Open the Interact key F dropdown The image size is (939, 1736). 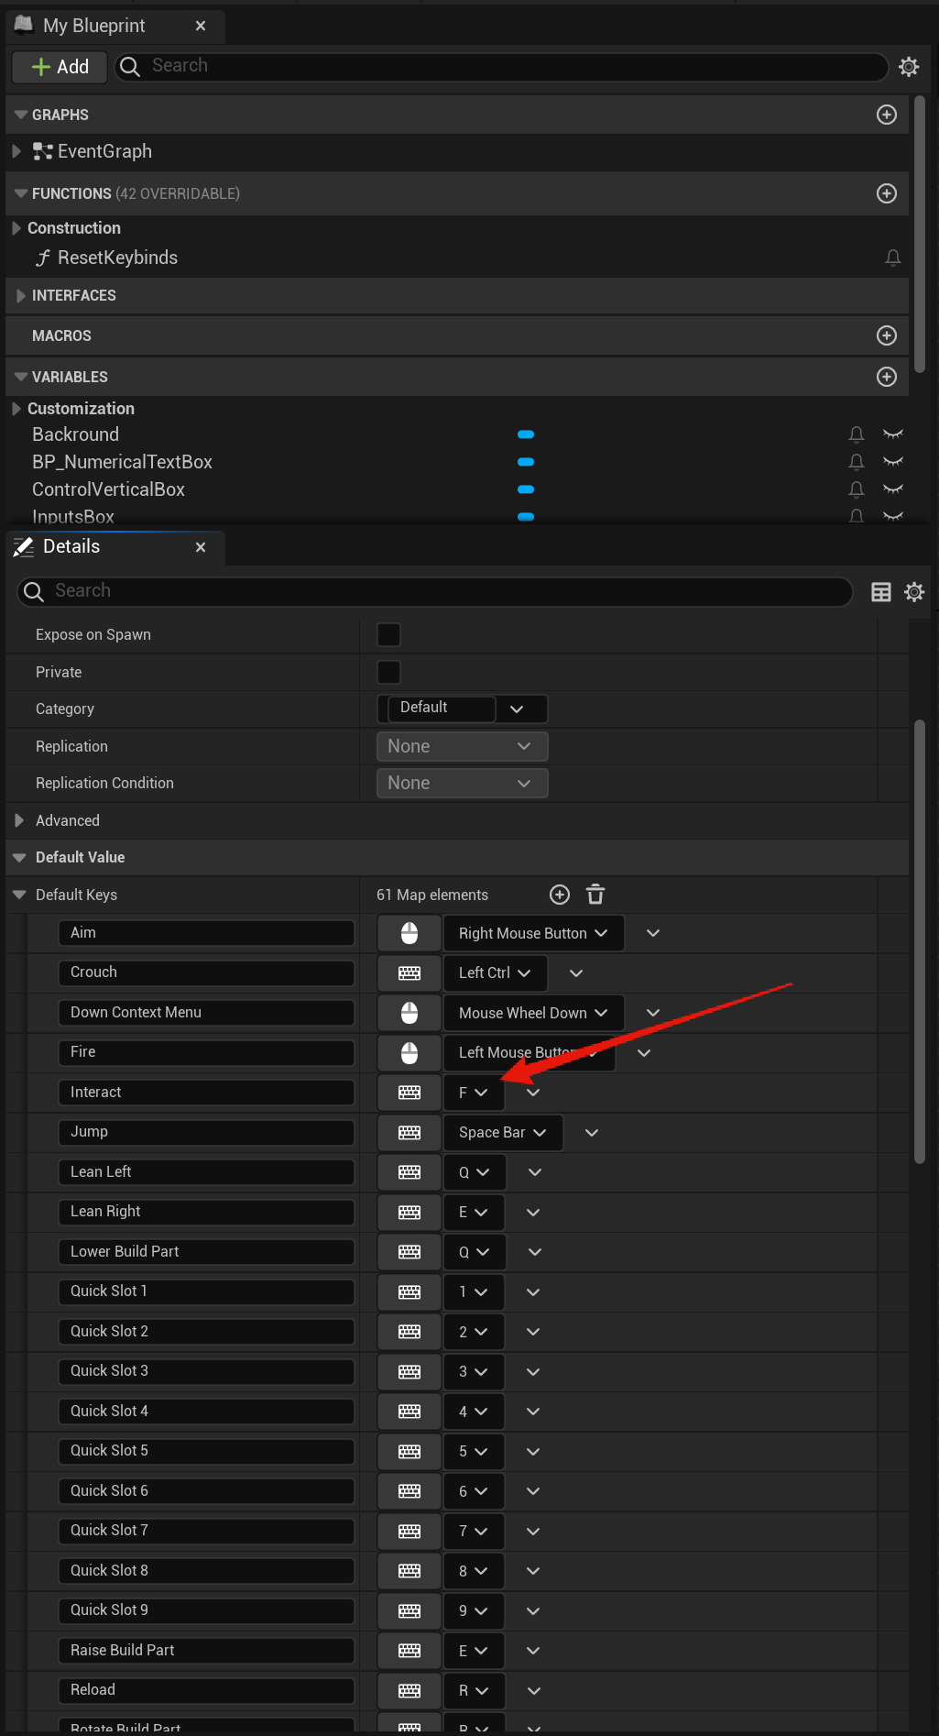point(473,1093)
